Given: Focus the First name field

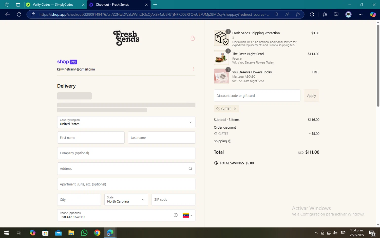Looking at the screenshot, I should [91, 138].
